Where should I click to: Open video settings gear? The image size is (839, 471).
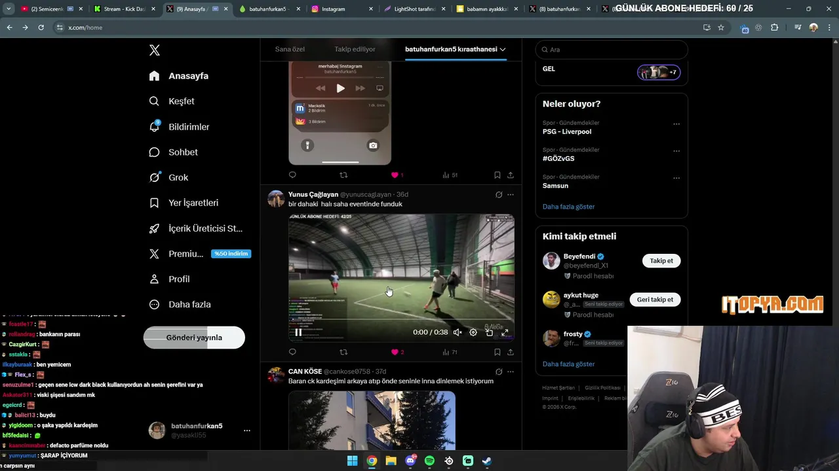473,332
